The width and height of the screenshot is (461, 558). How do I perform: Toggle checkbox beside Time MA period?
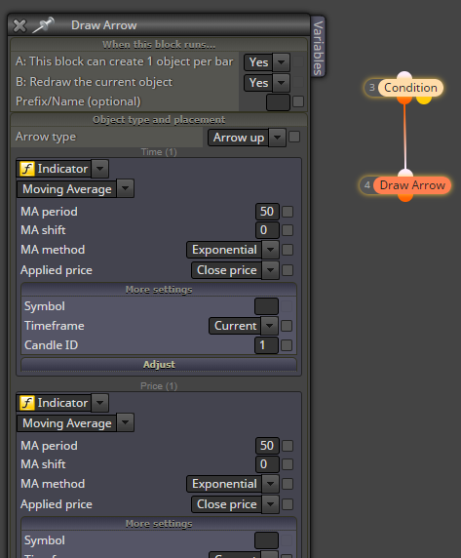[x=288, y=212]
